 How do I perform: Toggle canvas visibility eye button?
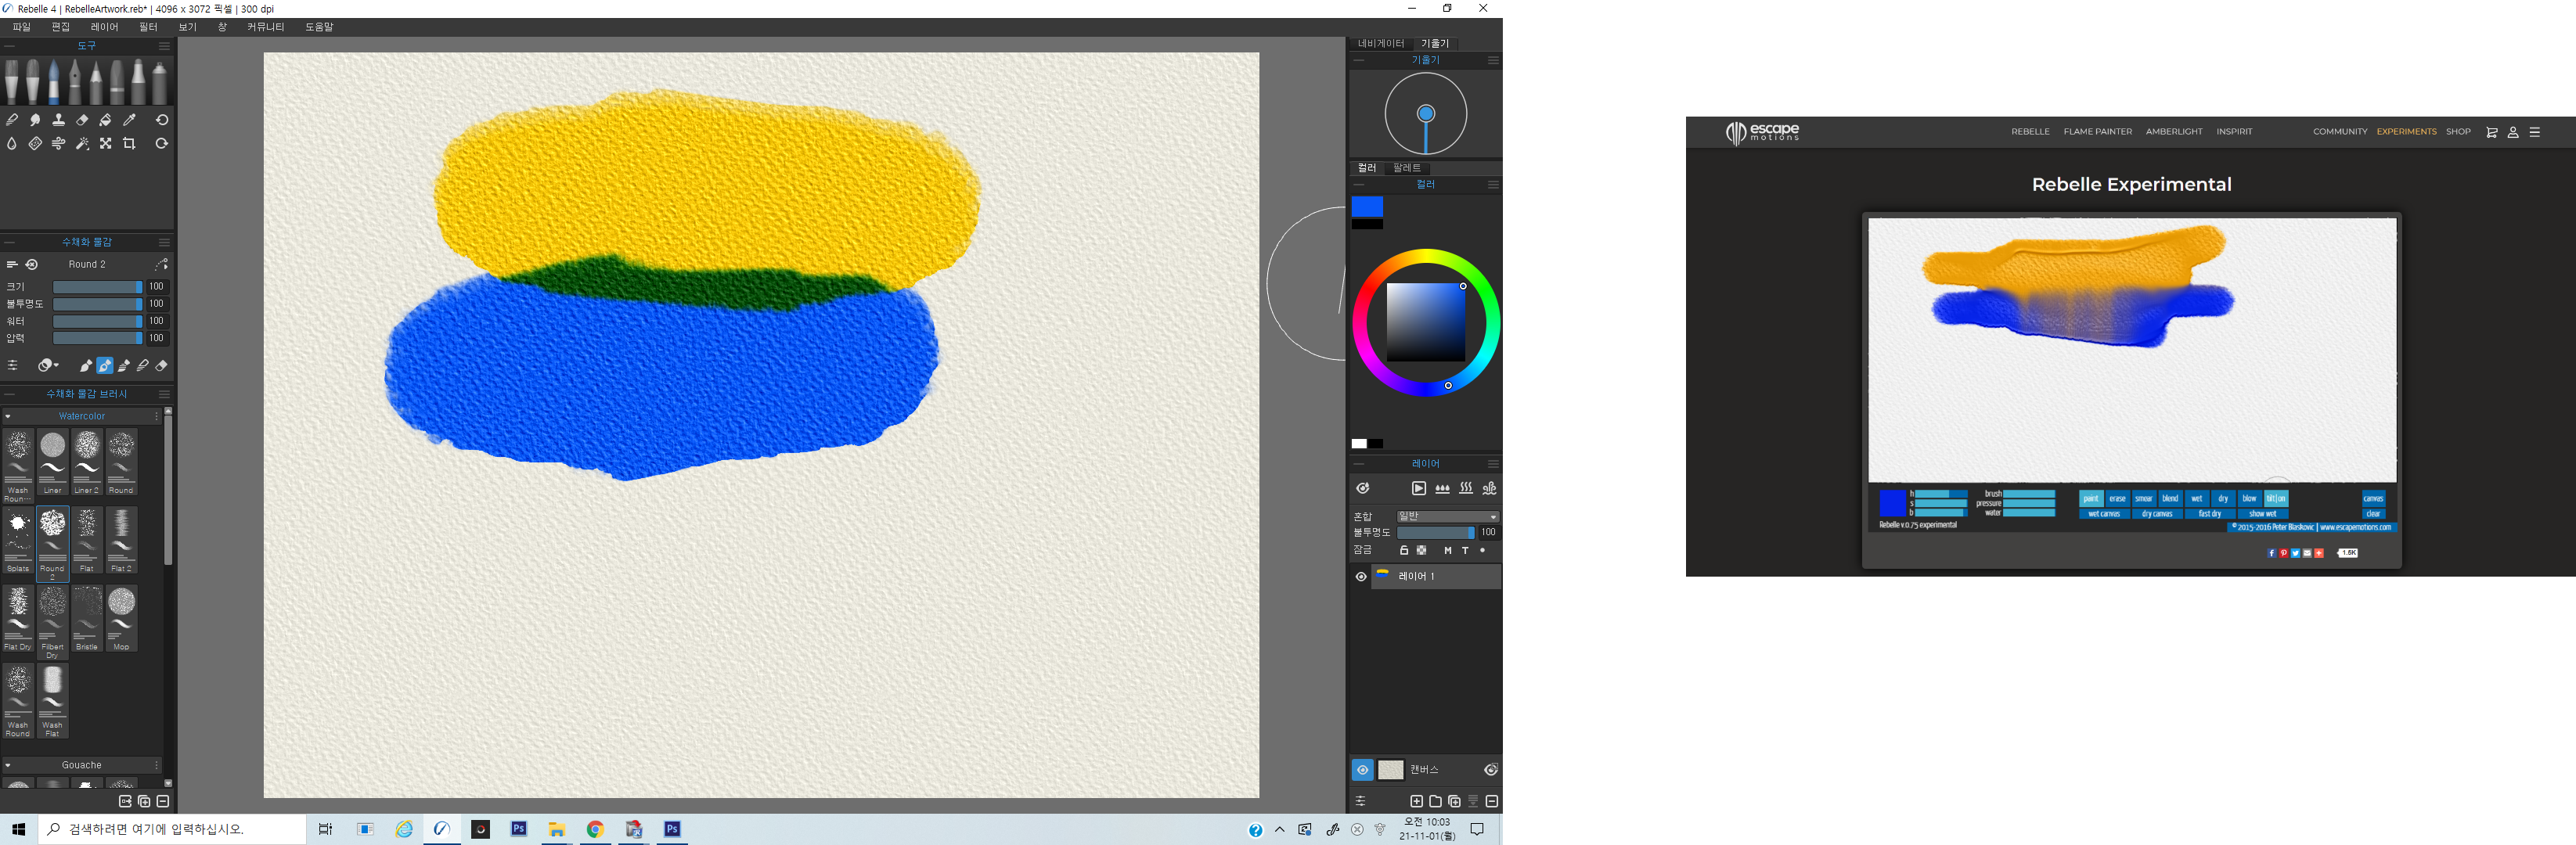tap(1362, 770)
